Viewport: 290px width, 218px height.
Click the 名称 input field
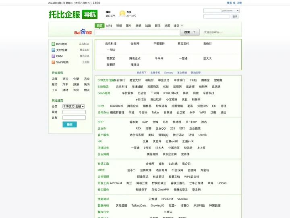click(74, 118)
